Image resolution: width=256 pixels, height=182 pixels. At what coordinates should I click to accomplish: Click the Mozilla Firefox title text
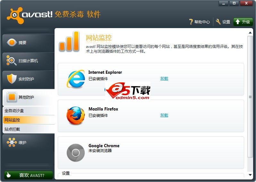[x=103, y=109]
